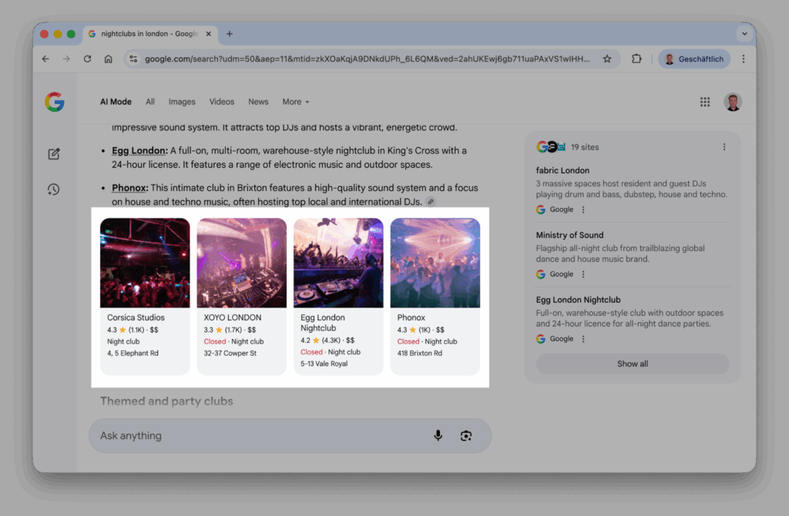
Task: Open options menu beside fabric London source
Action: click(583, 209)
